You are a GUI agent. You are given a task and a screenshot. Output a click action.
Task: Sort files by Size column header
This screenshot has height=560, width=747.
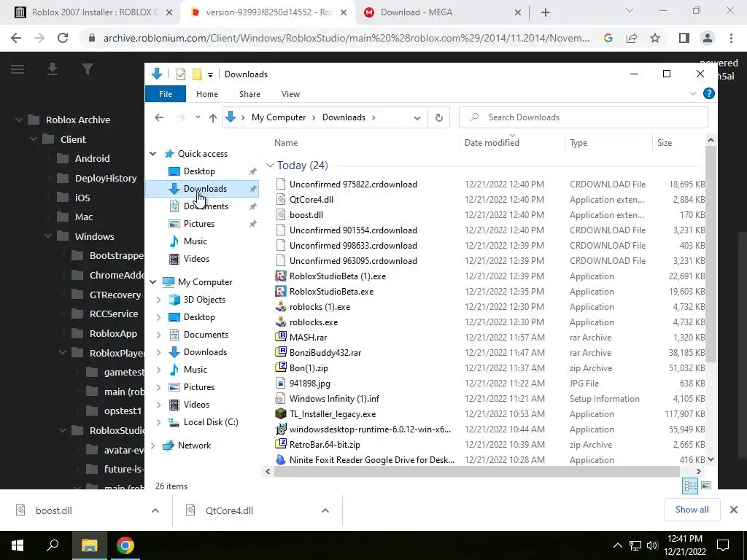[665, 142]
